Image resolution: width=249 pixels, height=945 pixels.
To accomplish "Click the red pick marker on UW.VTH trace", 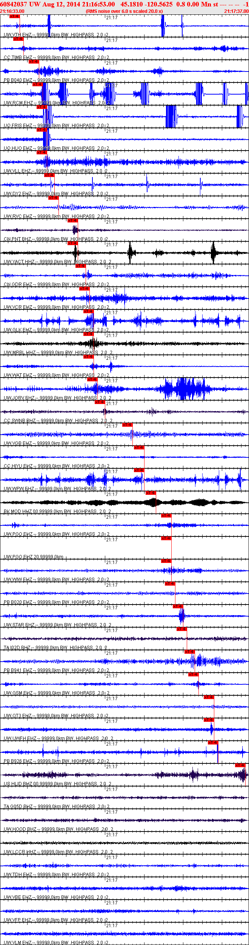I will (14, 16).
